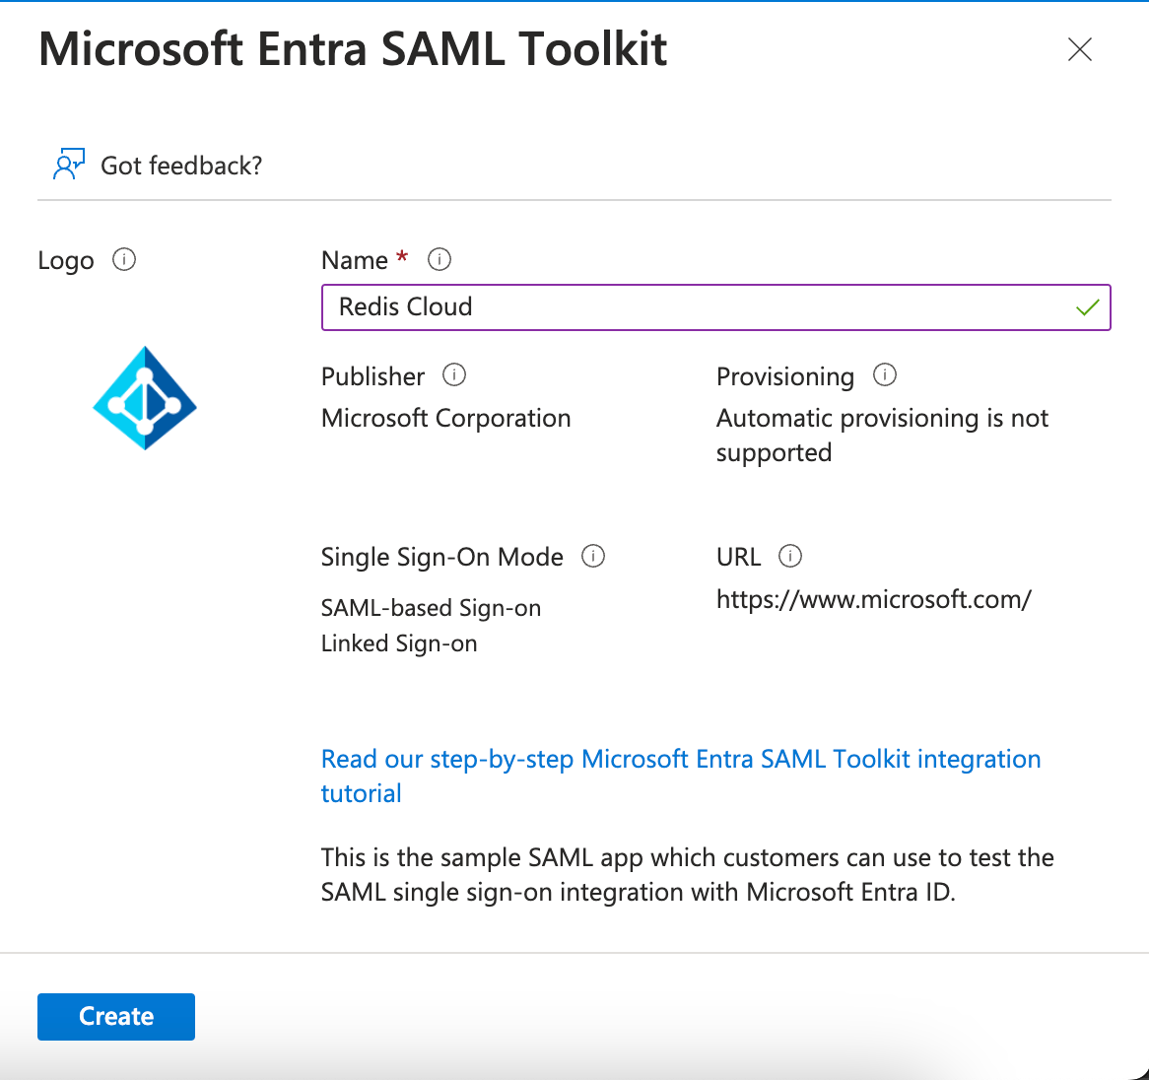The image size is (1149, 1080).
Task: Click the feedback person icon
Action: coord(68,165)
